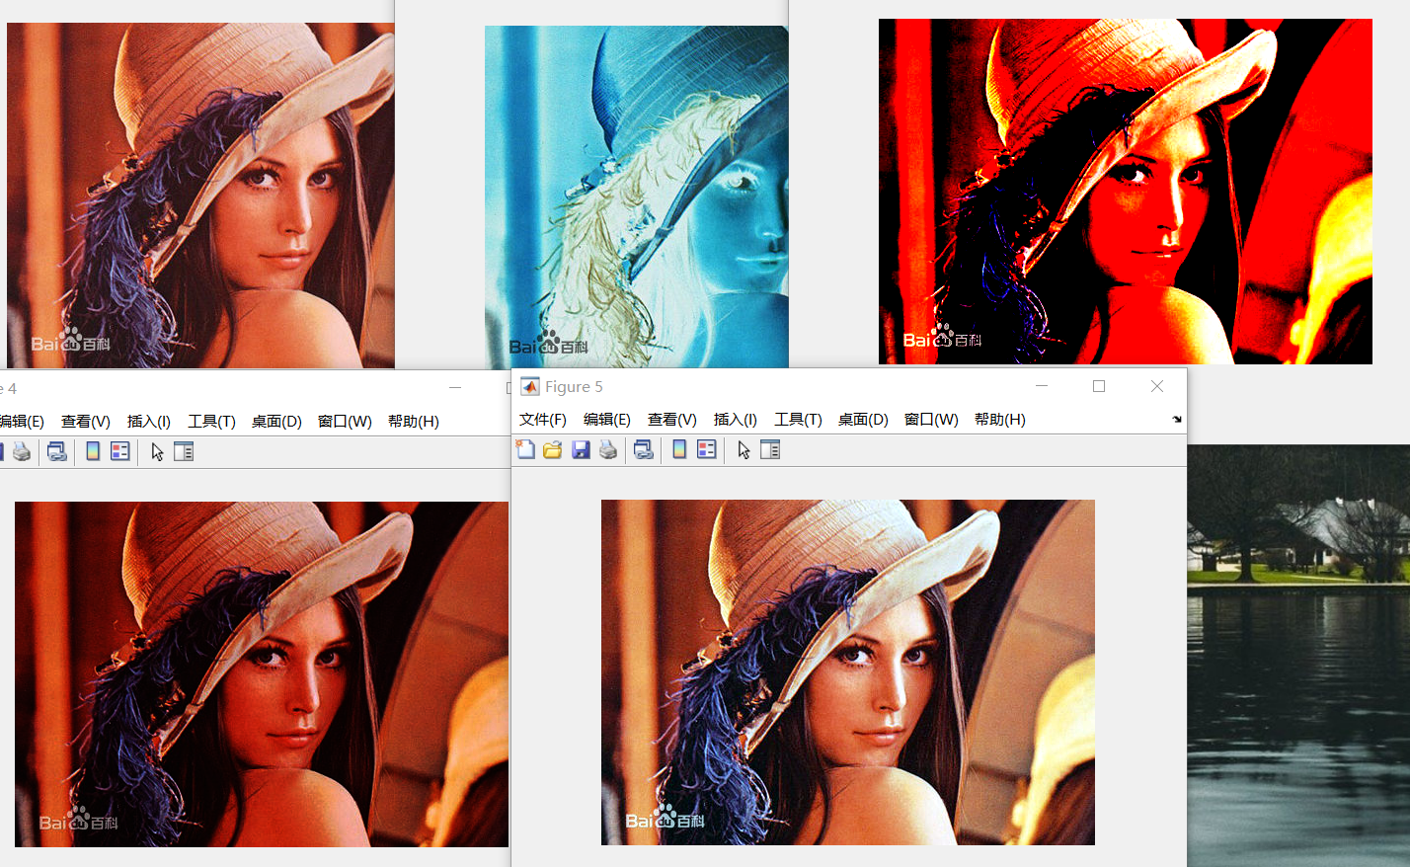Open 帮助(H) menu in Figure 5

point(1000,420)
